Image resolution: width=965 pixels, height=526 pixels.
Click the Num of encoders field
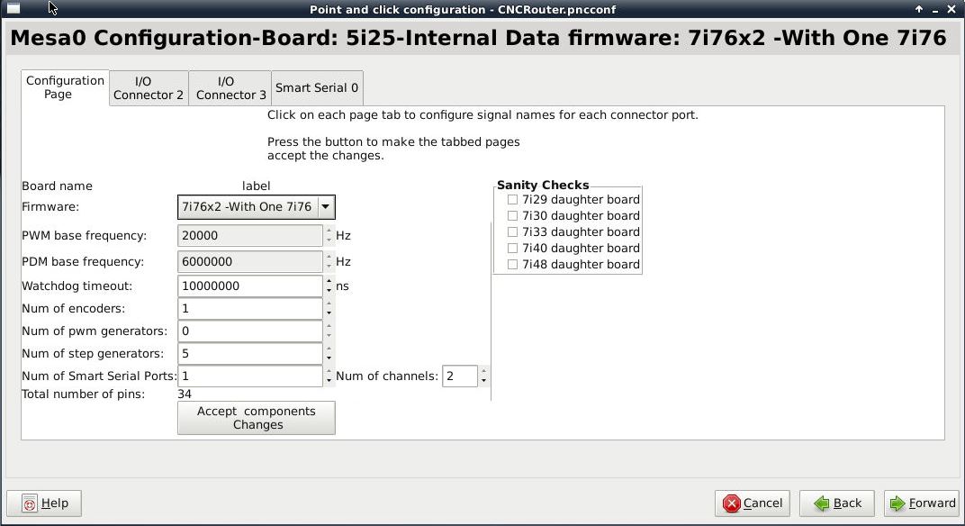[250, 309]
